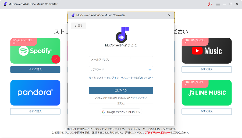Open パスワードをお忘れですか link
Viewport: 242px width, 138px height.
coord(137,78)
